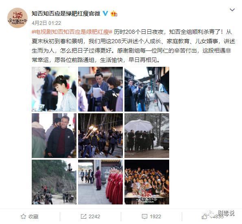
Task: Click the membership badge beside the verified mark
Action: [x=114, y=13]
